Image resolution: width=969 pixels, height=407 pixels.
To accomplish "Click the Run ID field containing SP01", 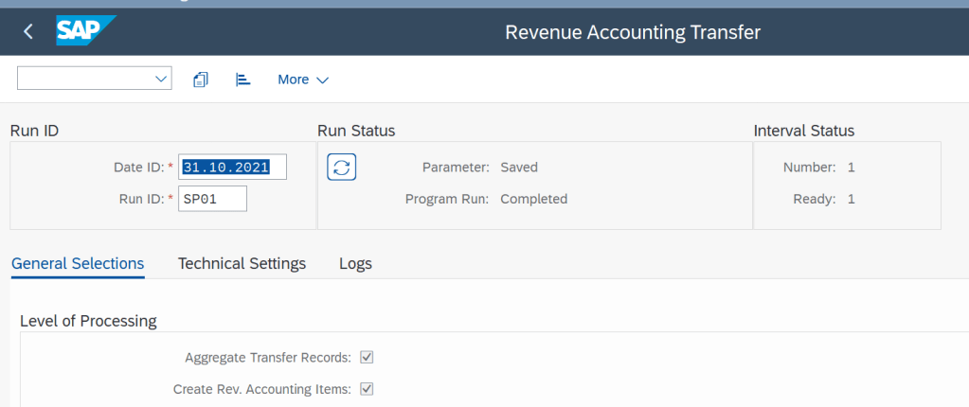I will coord(212,199).
